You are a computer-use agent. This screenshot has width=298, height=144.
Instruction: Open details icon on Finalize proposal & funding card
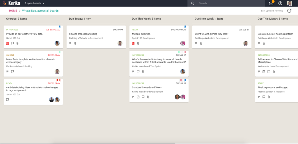(x=70, y=43)
